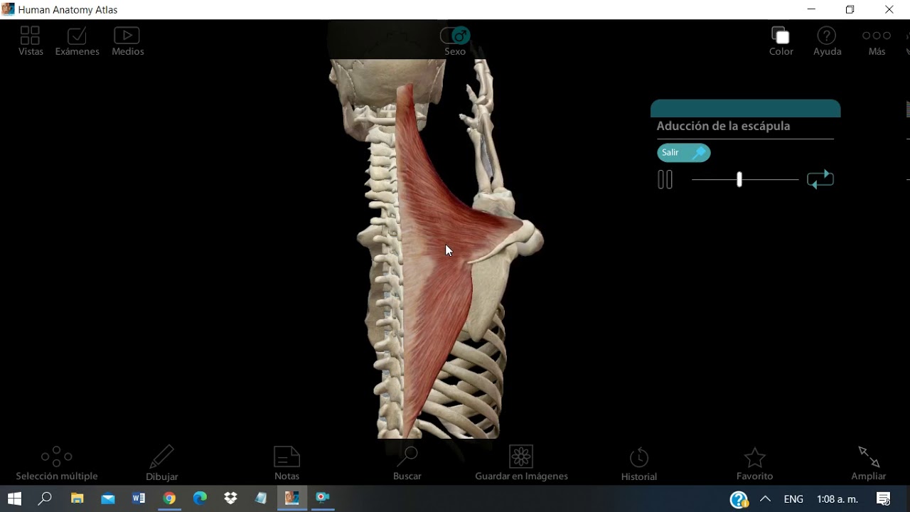The height and width of the screenshot is (512, 910).
Task: Pause the scapula adduction animation
Action: coord(665,180)
